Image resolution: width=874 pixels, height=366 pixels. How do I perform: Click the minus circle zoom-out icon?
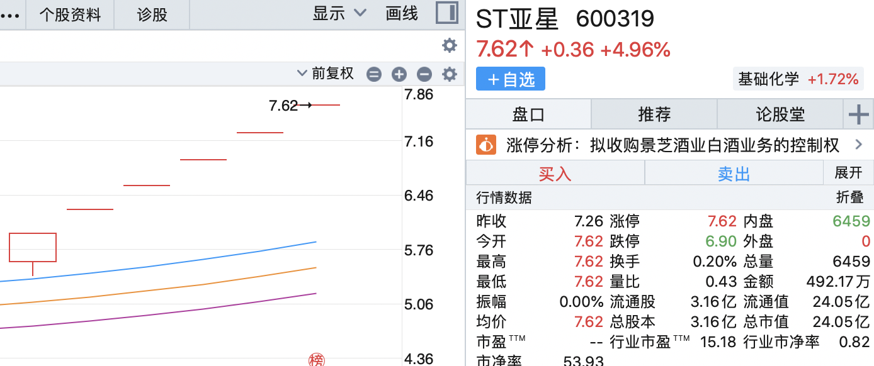coord(424,75)
